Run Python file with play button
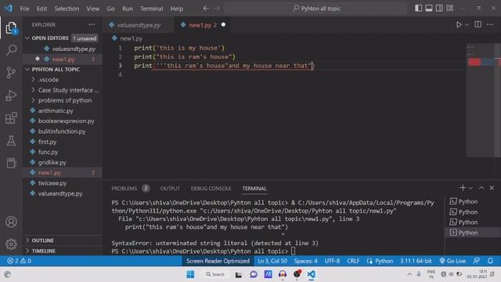The height and width of the screenshot is (282, 501). point(459,24)
